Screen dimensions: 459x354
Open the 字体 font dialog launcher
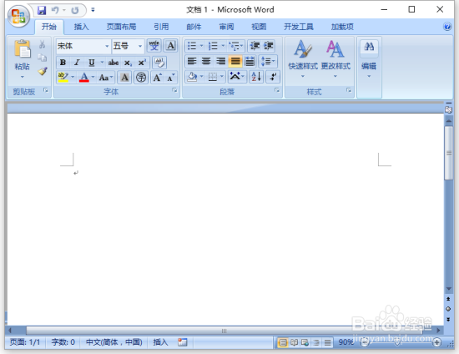(x=174, y=90)
